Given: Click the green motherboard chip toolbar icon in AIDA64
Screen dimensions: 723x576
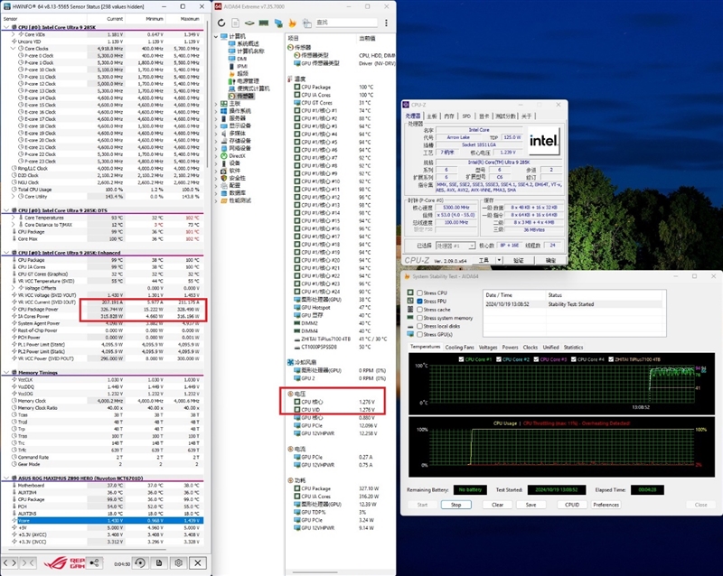Looking at the screenshot, I should (249, 23).
